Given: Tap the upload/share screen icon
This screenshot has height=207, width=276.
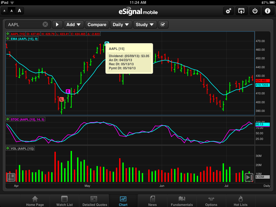Looking at the screenshot, I should click(x=241, y=11).
